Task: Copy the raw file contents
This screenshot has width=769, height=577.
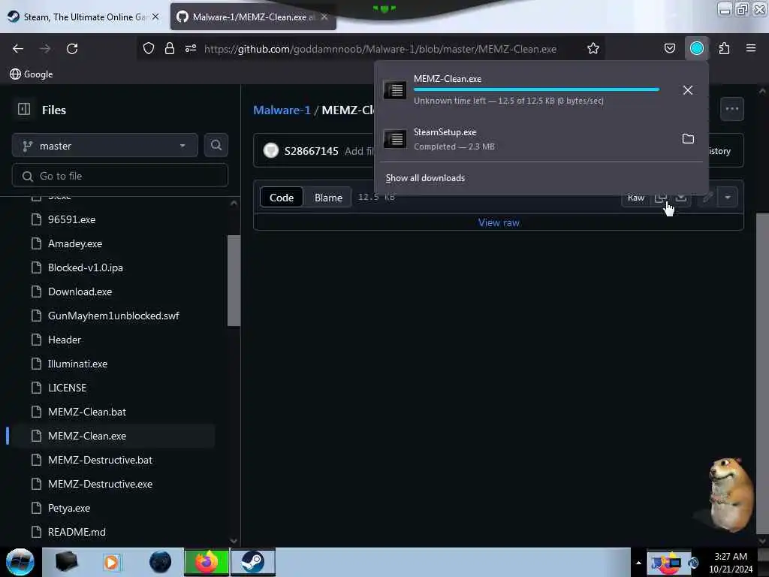Action: 660,198
